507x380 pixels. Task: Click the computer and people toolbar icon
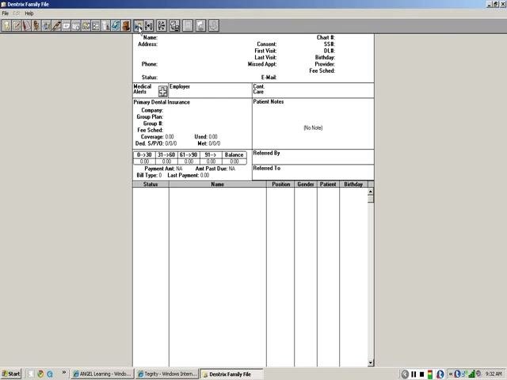(174, 25)
